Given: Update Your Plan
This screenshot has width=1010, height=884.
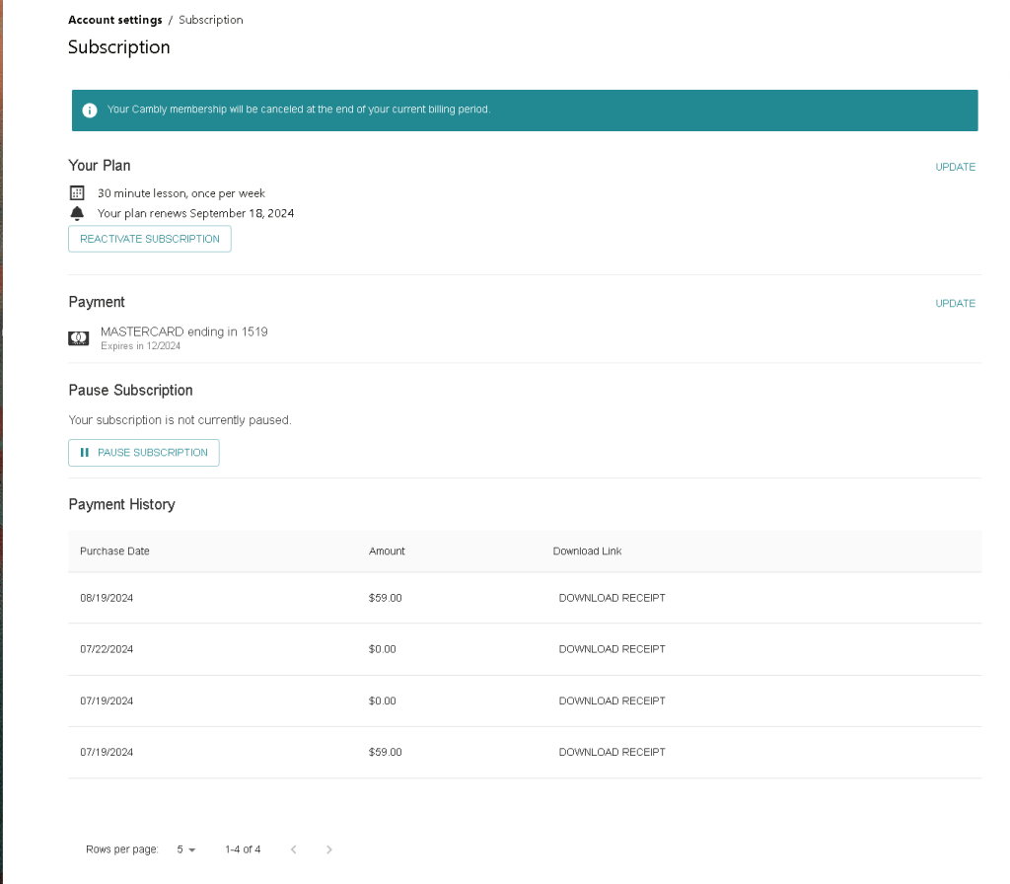Looking at the screenshot, I should click(955, 167).
